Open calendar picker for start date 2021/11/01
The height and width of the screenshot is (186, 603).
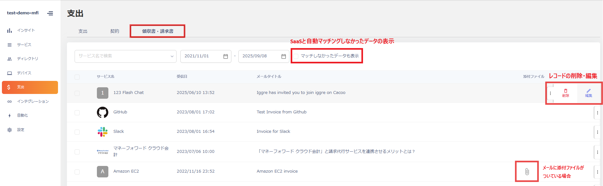pyautogui.click(x=226, y=56)
